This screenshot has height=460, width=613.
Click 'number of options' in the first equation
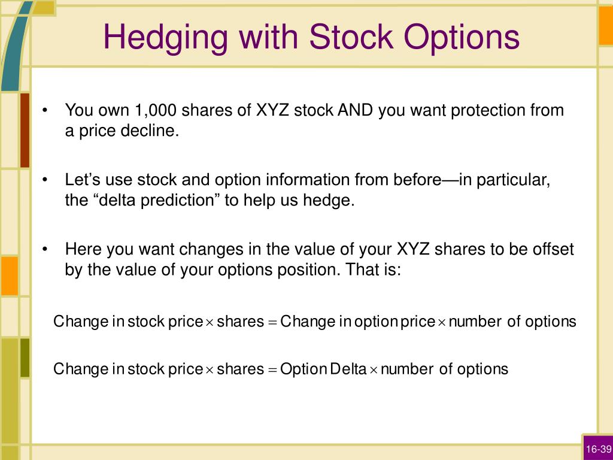512,322
